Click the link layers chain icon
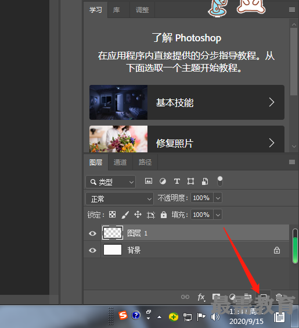 tap(185, 297)
